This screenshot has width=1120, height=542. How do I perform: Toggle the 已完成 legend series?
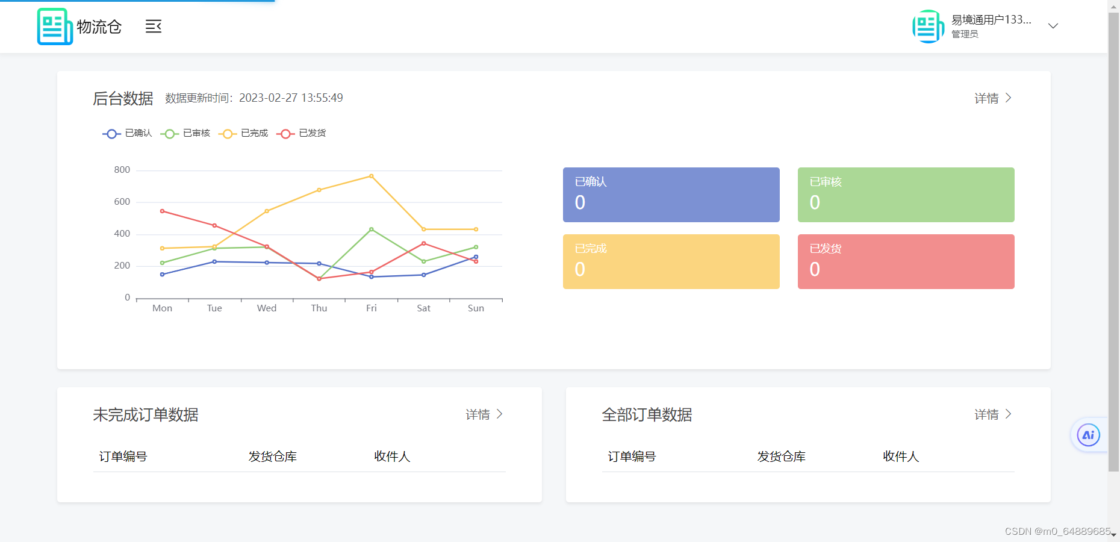243,133
